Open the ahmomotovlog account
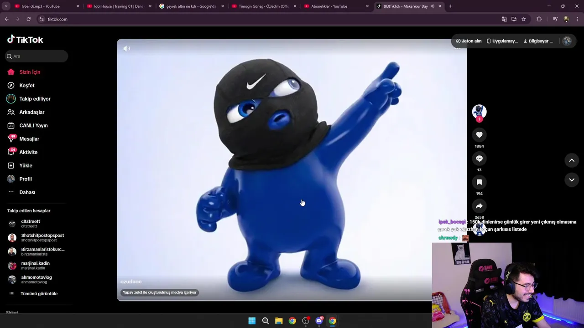 point(36,279)
